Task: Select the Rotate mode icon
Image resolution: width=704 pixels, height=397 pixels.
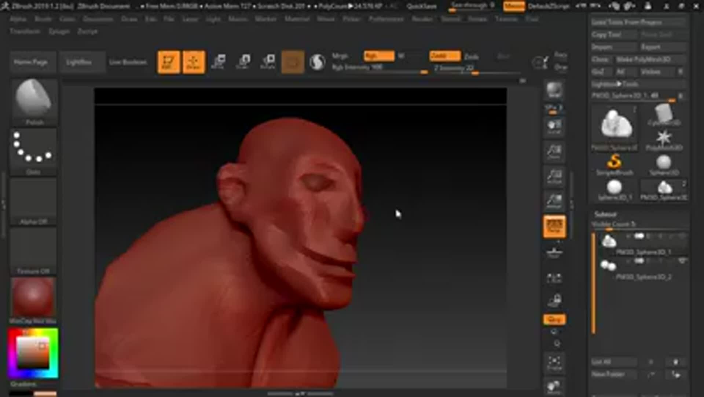Action: pos(268,61)
